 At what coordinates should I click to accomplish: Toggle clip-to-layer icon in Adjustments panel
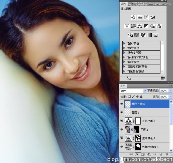(163, 78)
